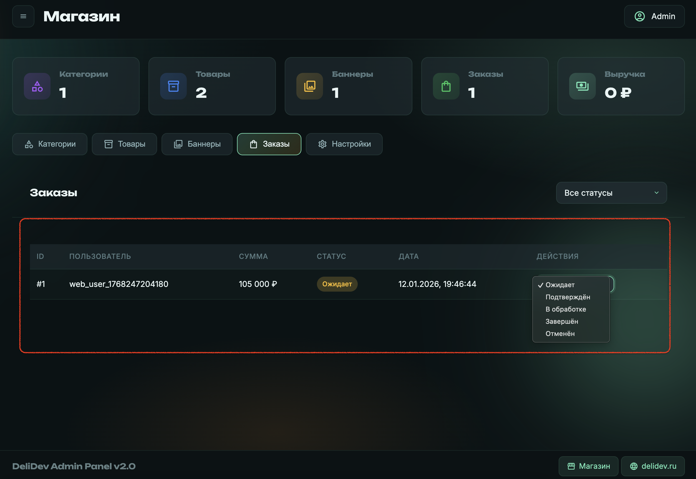
Task: Click the blue Товары archive box icon
Action: (x=173, y=86)
